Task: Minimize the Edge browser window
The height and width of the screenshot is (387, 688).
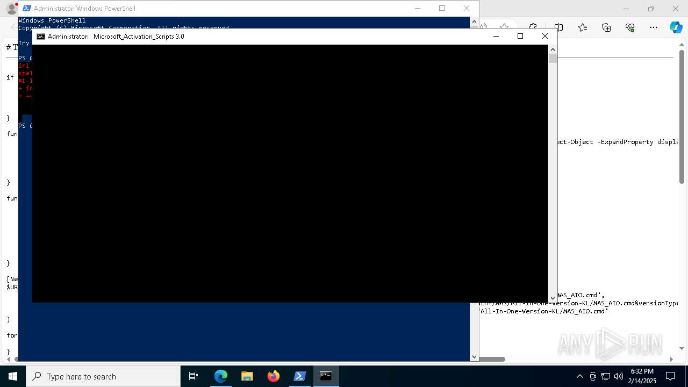Action: pyautogui.click(x=626, y=9)
